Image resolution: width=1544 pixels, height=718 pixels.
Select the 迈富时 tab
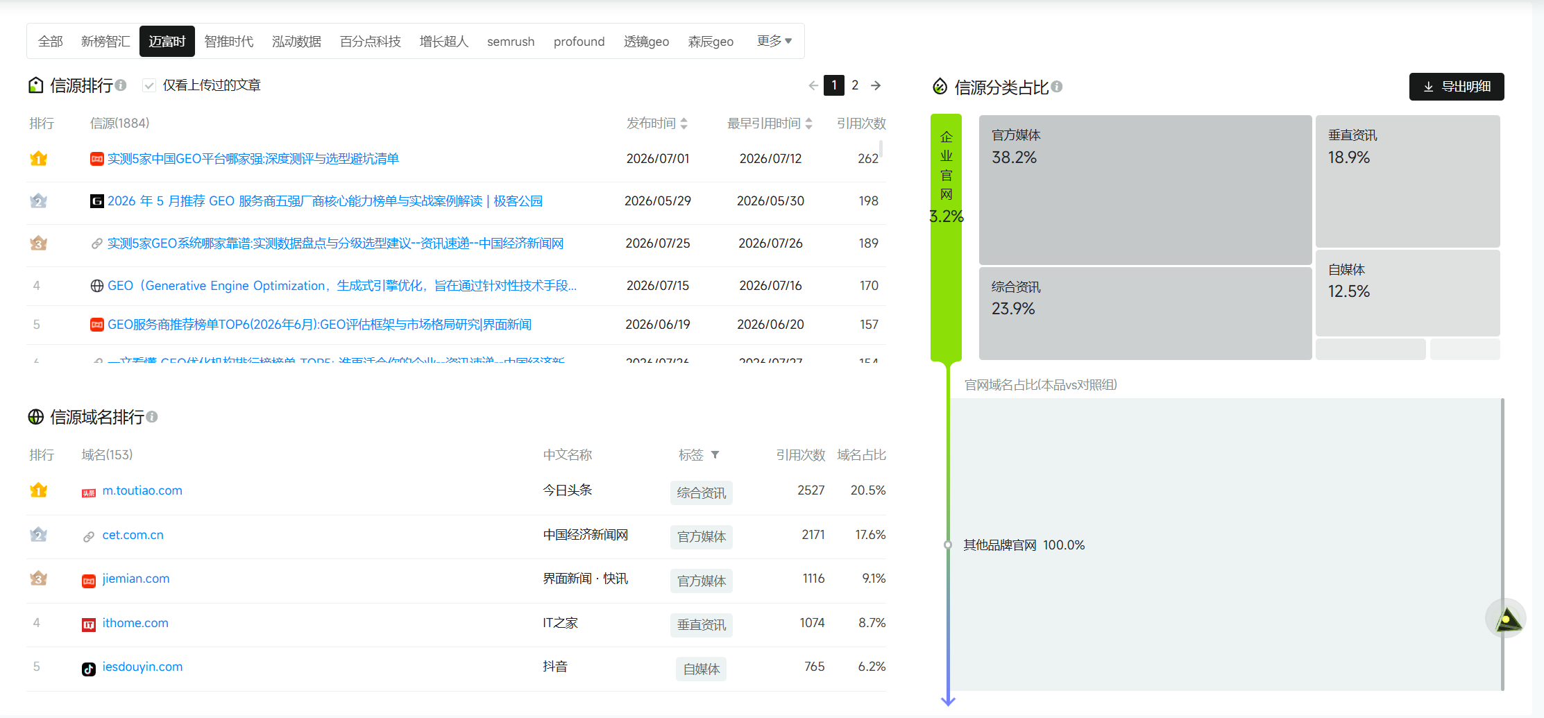[167, 42]
